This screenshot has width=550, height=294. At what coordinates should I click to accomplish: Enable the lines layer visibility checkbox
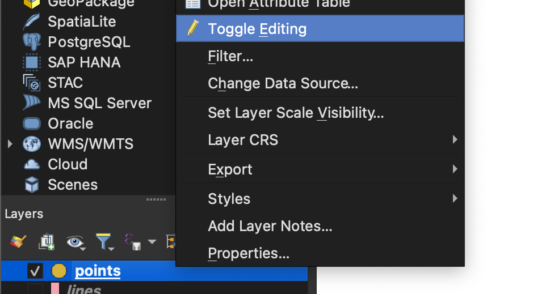(35, 289)
